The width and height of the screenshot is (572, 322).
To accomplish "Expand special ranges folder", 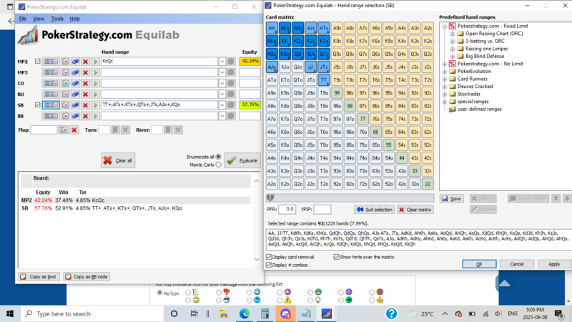I will pos(445,102).
